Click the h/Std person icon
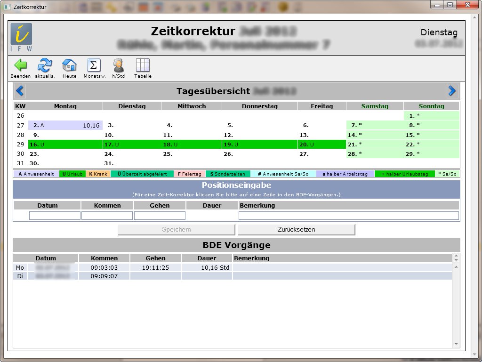Viewport: 482px width, 362px height. pyautogui.click(x=118, y=65)
